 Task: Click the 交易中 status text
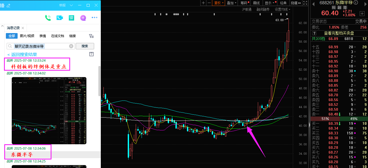[361, 22]
